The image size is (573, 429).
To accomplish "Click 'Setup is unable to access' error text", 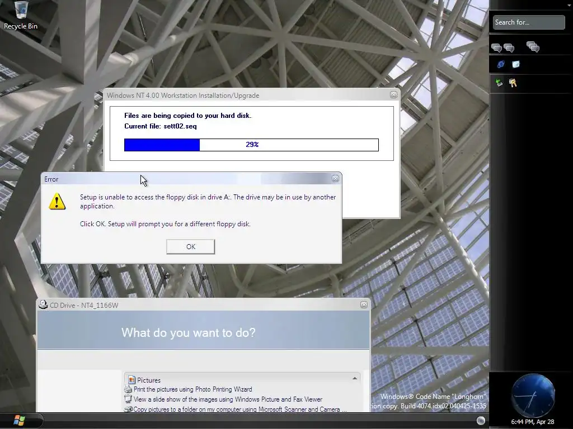I will coord(208,201).
